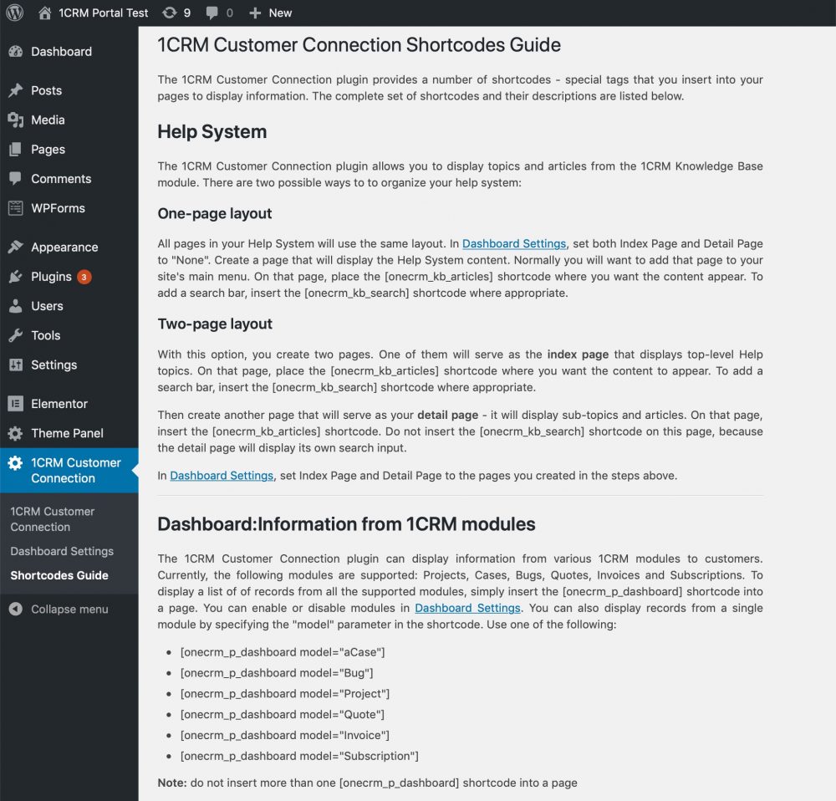This screenshot has height=801, width=836.
Task: Open the Dashboard Settings submenu item
Action: 62,551
